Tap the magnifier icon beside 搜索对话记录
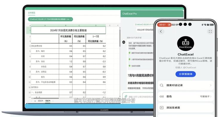The width and height of the screenshot is (224, 117). tap(162, 85)
